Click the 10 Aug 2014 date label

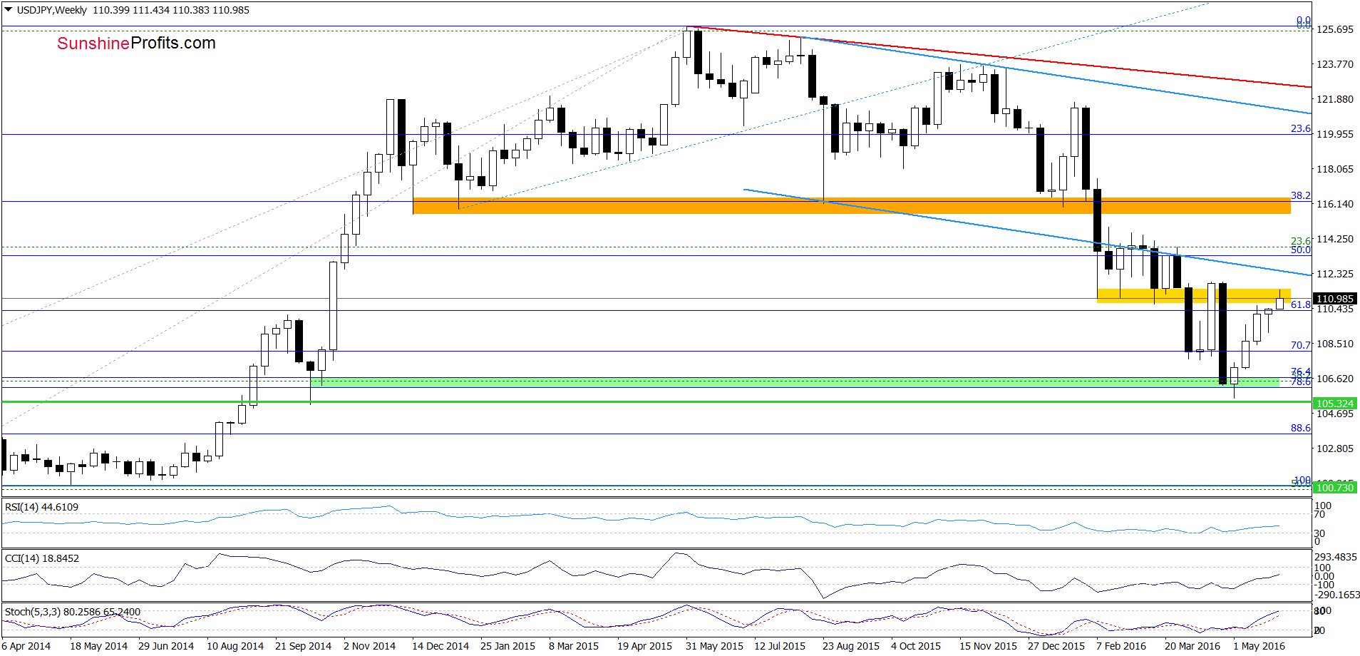pos(235,646)
